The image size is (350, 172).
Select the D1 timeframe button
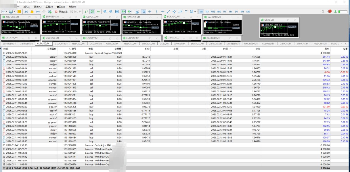236,12
